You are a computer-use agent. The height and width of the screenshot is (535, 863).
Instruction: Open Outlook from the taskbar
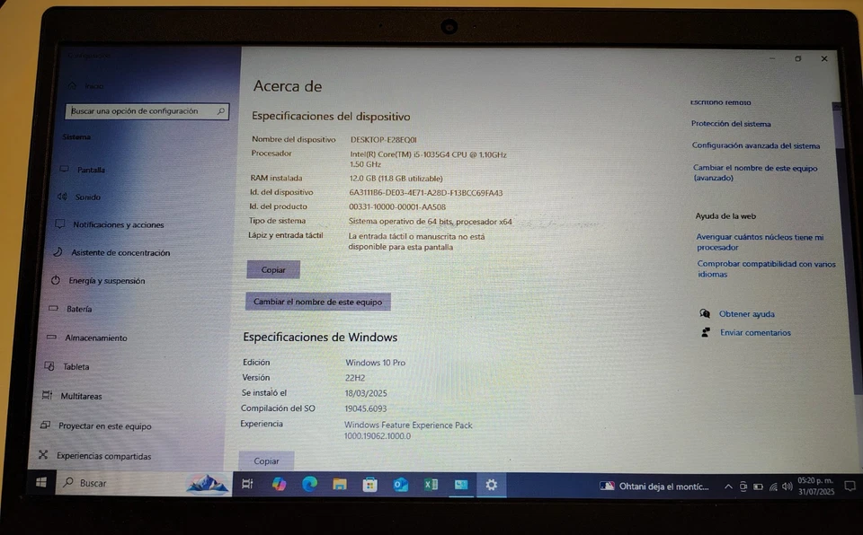click(400, 485)
